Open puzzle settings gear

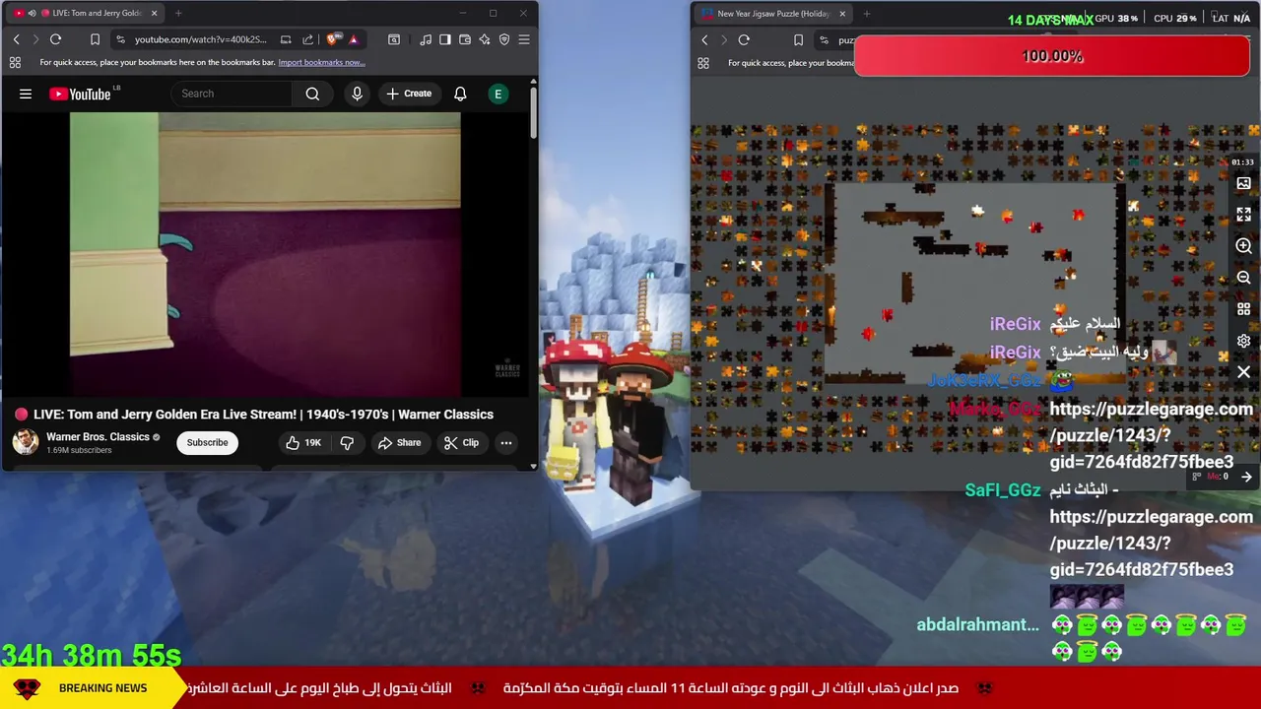(x=1243, y=341)
